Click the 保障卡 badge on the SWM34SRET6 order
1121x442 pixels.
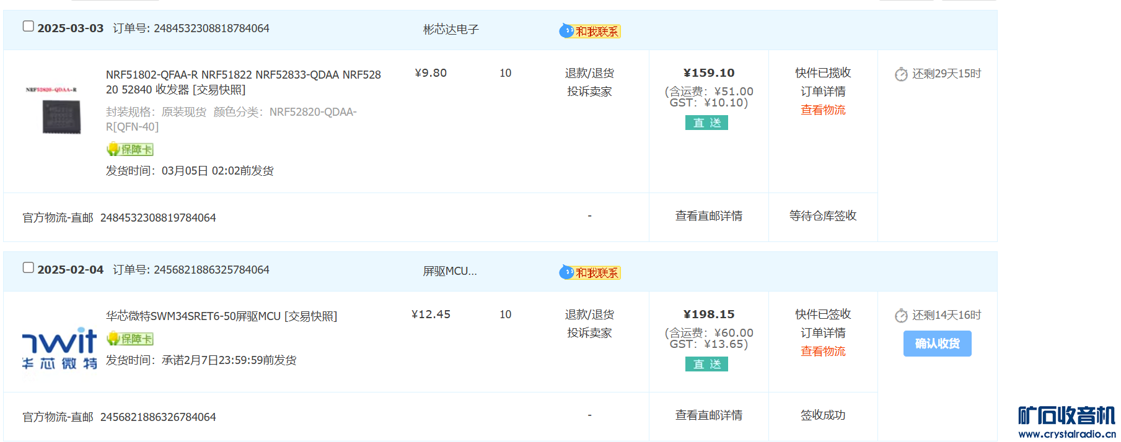130,339
